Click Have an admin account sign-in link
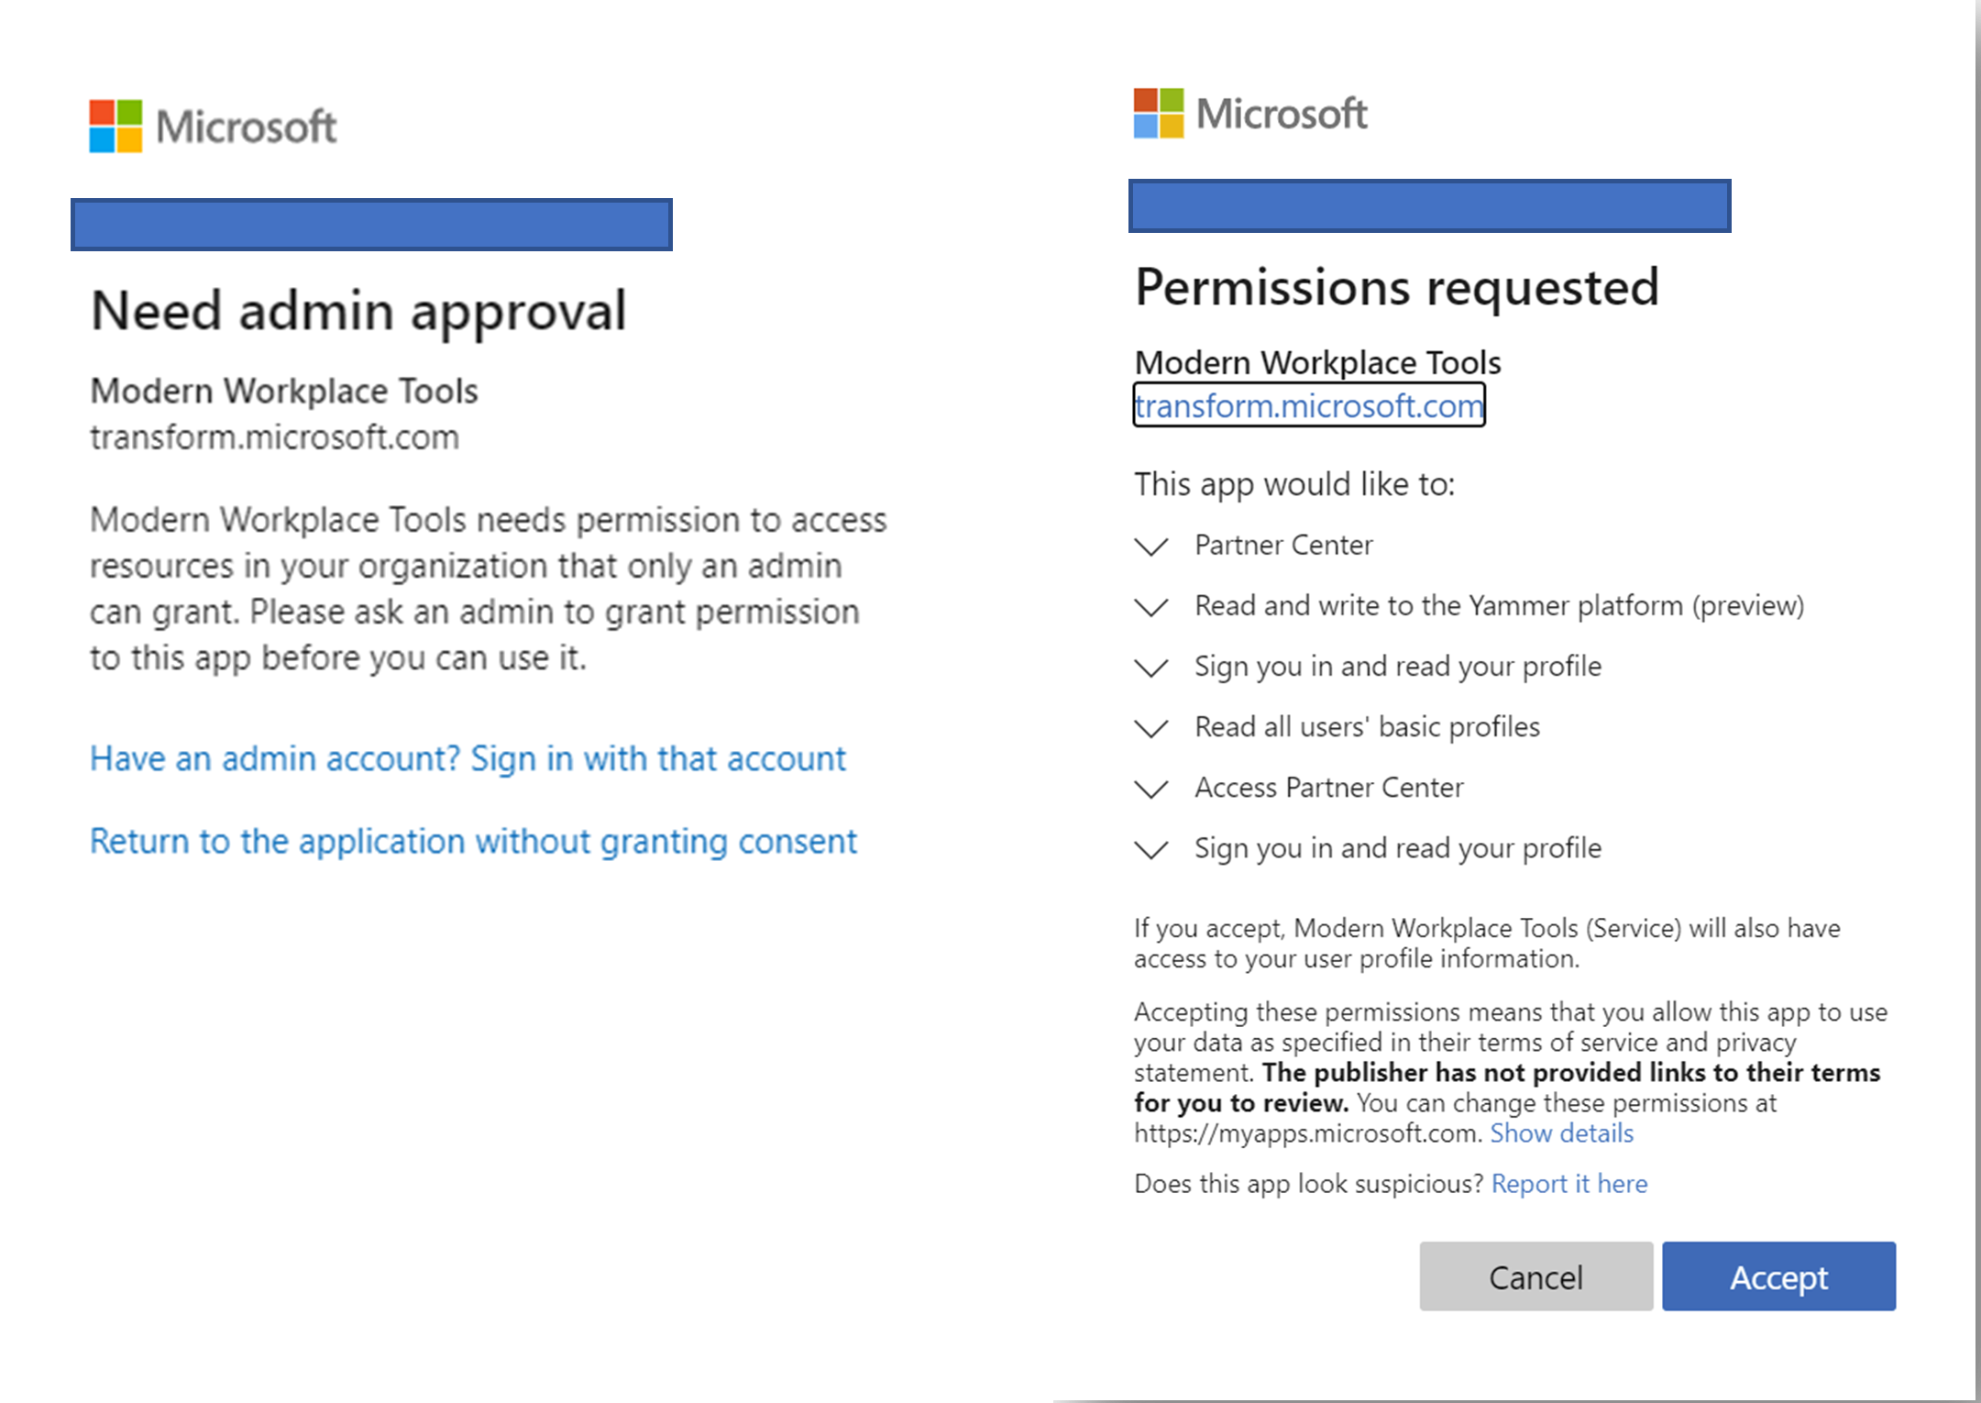Viewport: 1981px width, 1403px height. (468, 759)
